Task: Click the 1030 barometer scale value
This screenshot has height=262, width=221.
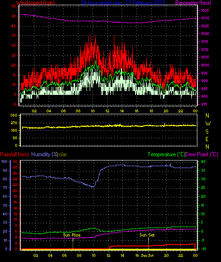Action: pos(205,18)
